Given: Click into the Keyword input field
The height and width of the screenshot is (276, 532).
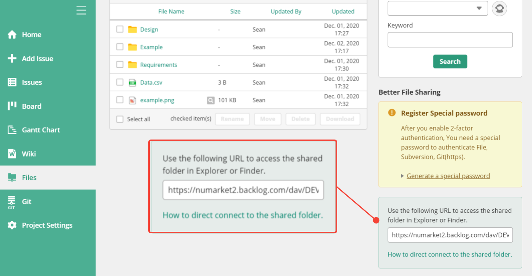Looking at the screenshot, I should (450, 40).
